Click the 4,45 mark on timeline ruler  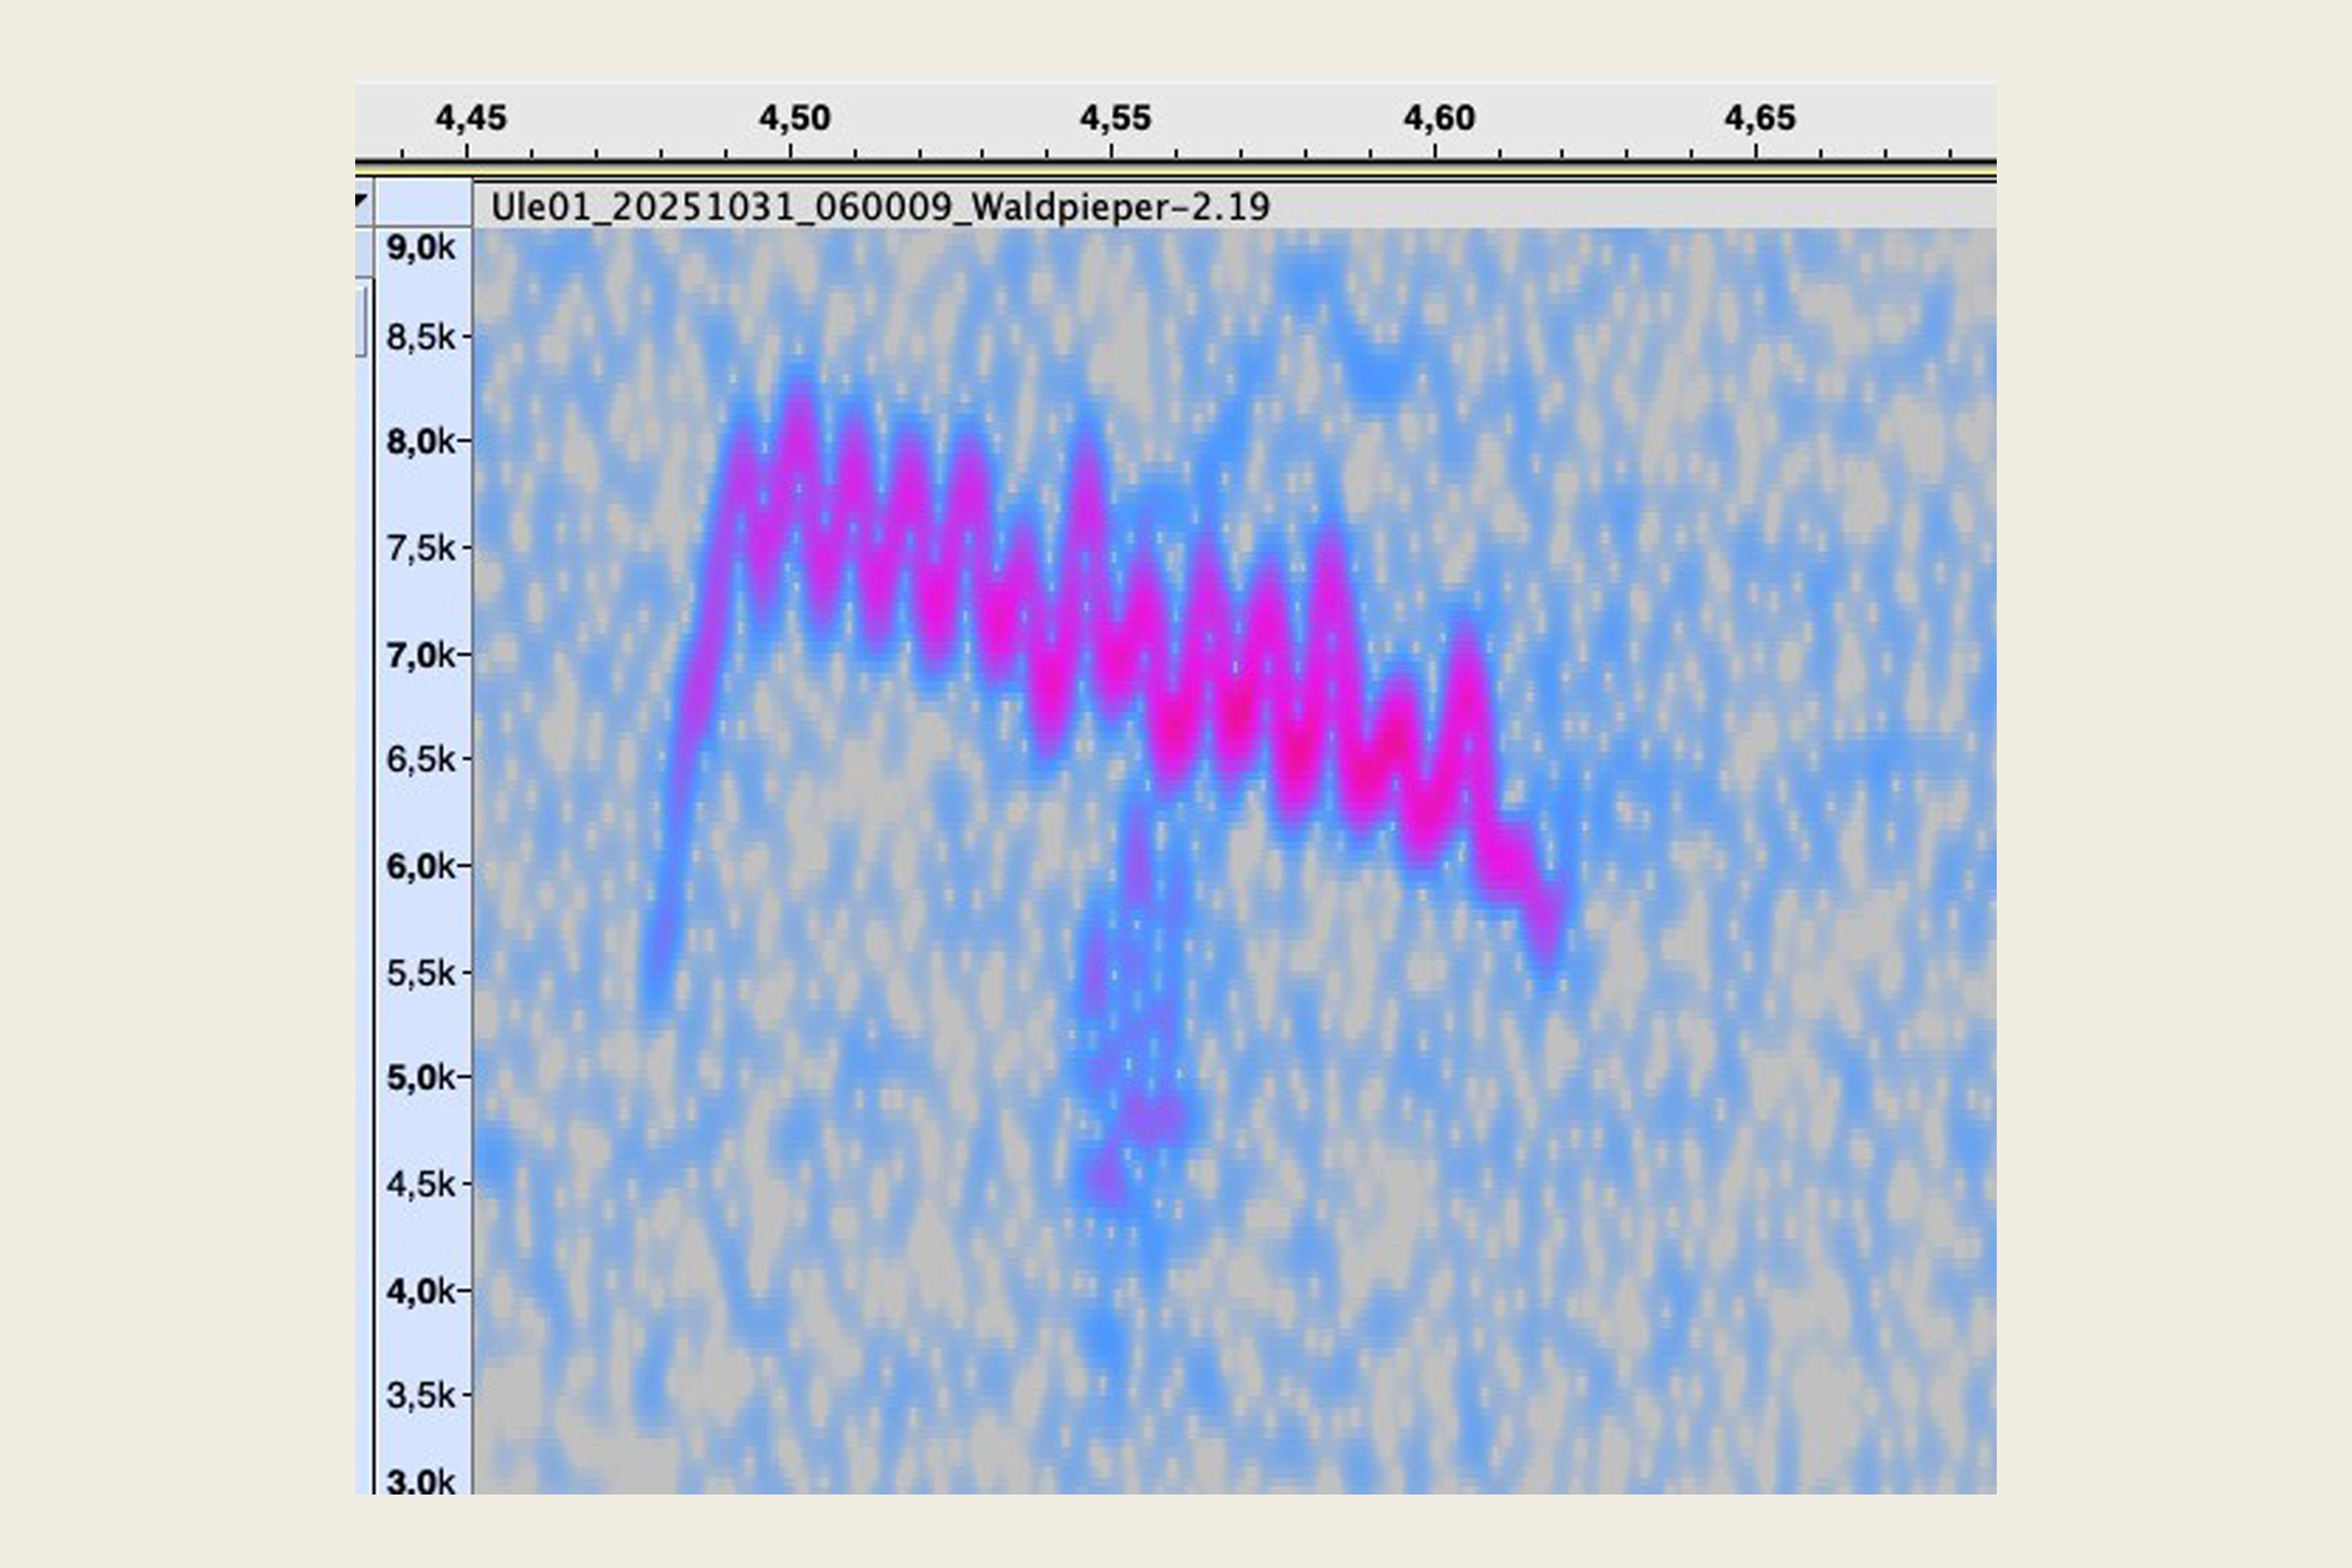tap(470, 118)
